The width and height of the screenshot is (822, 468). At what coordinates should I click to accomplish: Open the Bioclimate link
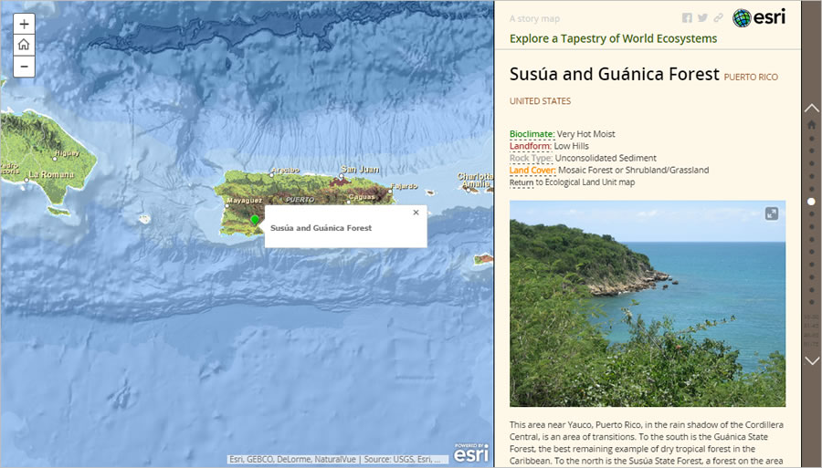pos(532,134)
